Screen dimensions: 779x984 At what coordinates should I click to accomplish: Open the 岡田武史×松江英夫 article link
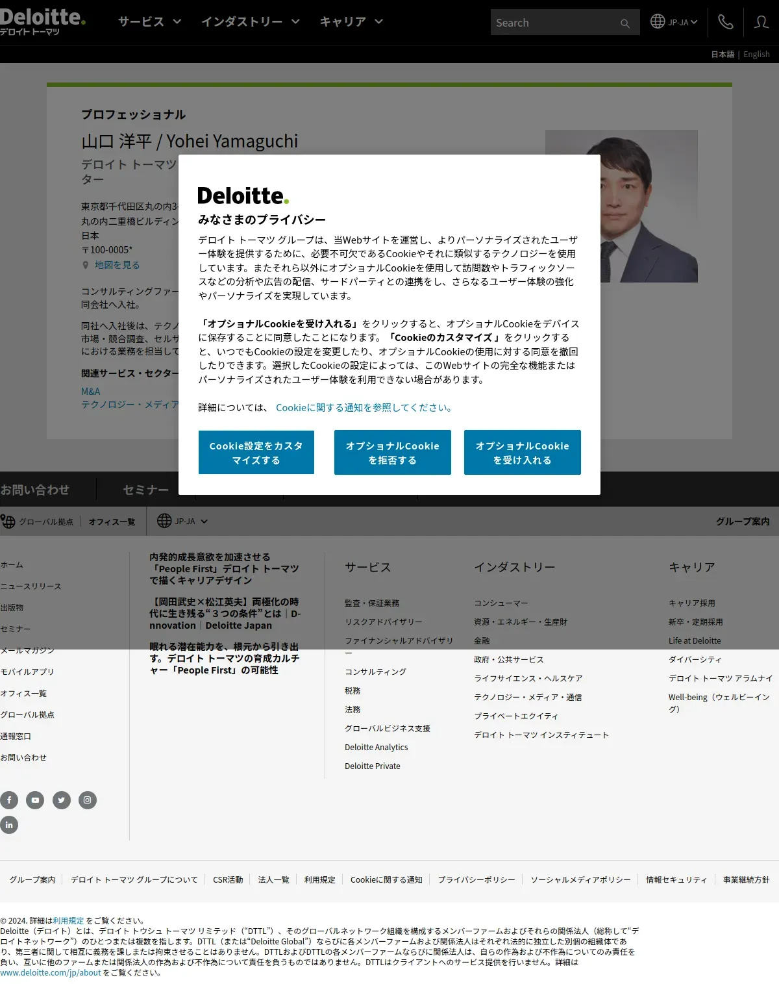coord(225,614)
